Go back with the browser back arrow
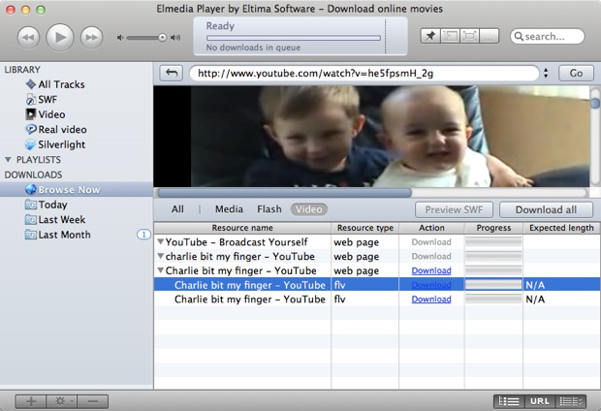 click(x=172, y=73)
